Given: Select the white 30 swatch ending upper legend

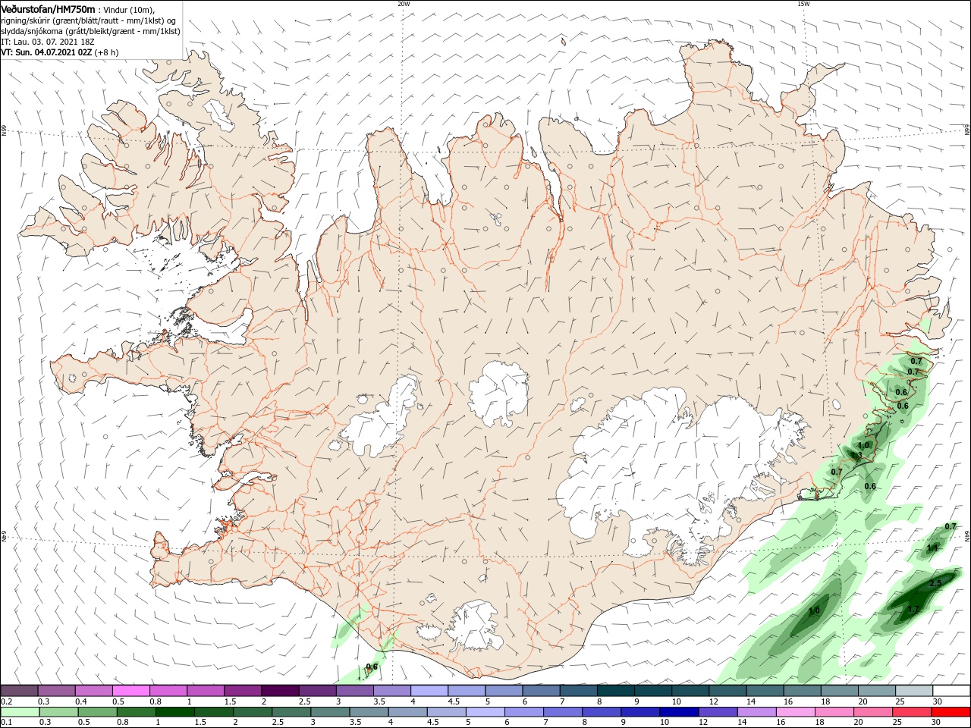Looking at the screenshot, I should [951, 691].
